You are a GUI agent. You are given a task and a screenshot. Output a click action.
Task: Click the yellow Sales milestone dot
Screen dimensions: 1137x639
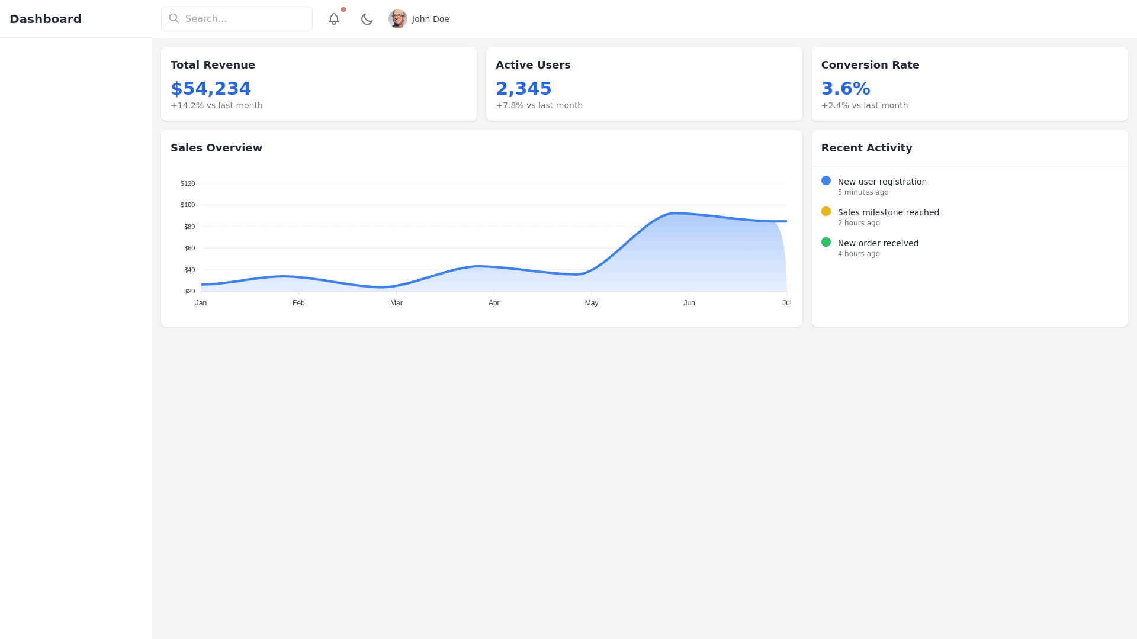click(826, 211)
